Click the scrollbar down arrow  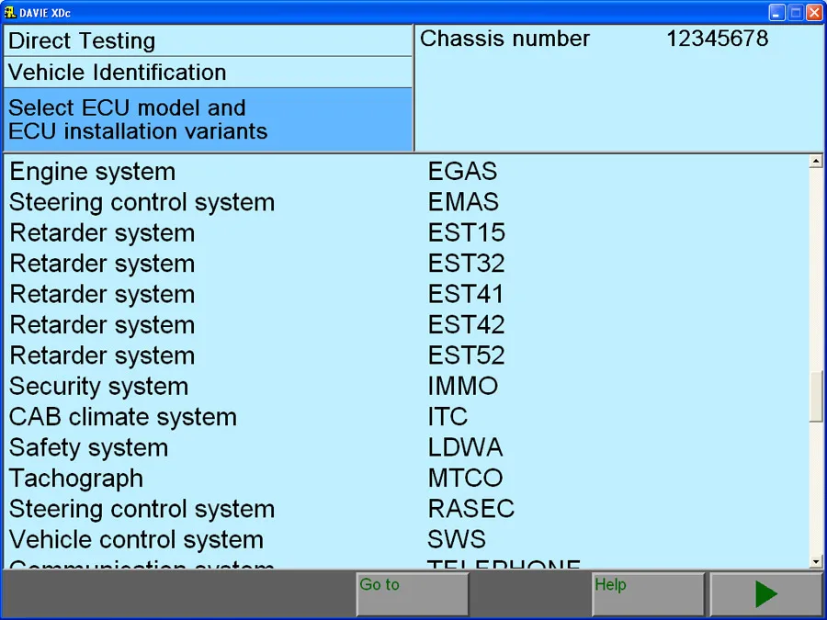pyautogui.click(x=816, y=562)
